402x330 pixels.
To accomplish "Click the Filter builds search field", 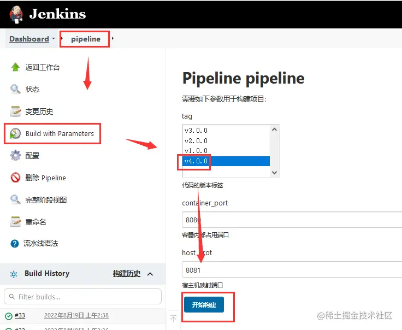I will [82, 297].
